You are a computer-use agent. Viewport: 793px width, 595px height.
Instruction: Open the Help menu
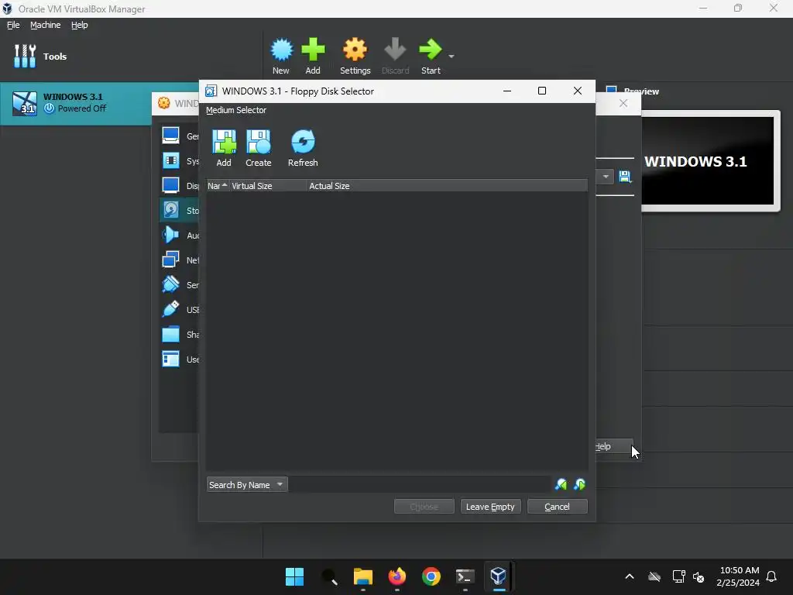coord(80,25)
